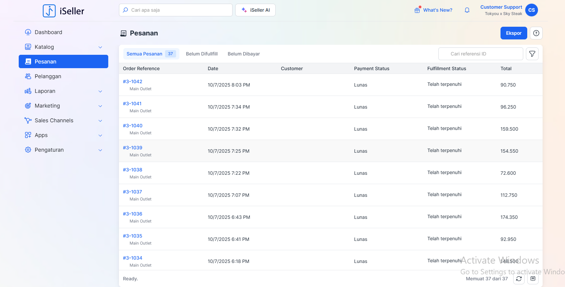Click the refresh orders icon

[519, 279]
